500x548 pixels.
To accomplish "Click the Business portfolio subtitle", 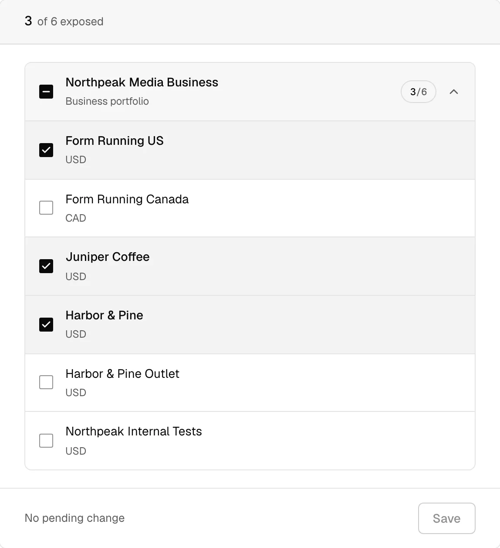I will 107,101.
